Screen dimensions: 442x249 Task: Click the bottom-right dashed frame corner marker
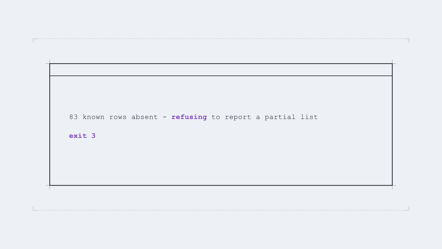(x=407, y=208)
